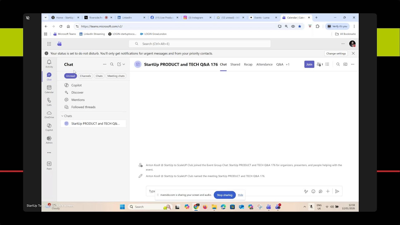Show hidden system tray icons chevron
The width and height of the screenshot is (400, 225).
(x=304, y=207)
